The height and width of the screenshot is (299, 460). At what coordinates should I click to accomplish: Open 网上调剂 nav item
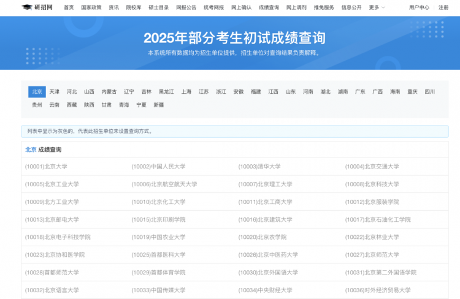pos(297,7)
